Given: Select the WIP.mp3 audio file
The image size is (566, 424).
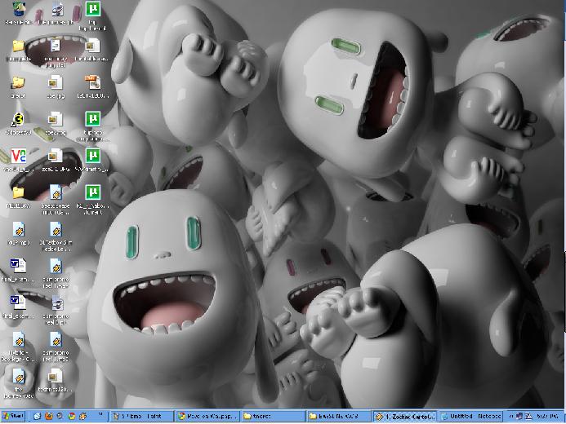Looking at the screenshot, I should (x=19, y=233).
